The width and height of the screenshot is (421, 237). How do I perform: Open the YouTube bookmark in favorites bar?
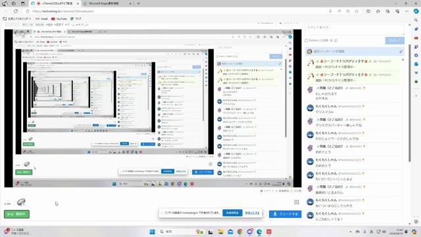pyautogui.click(x=59, y=19)
